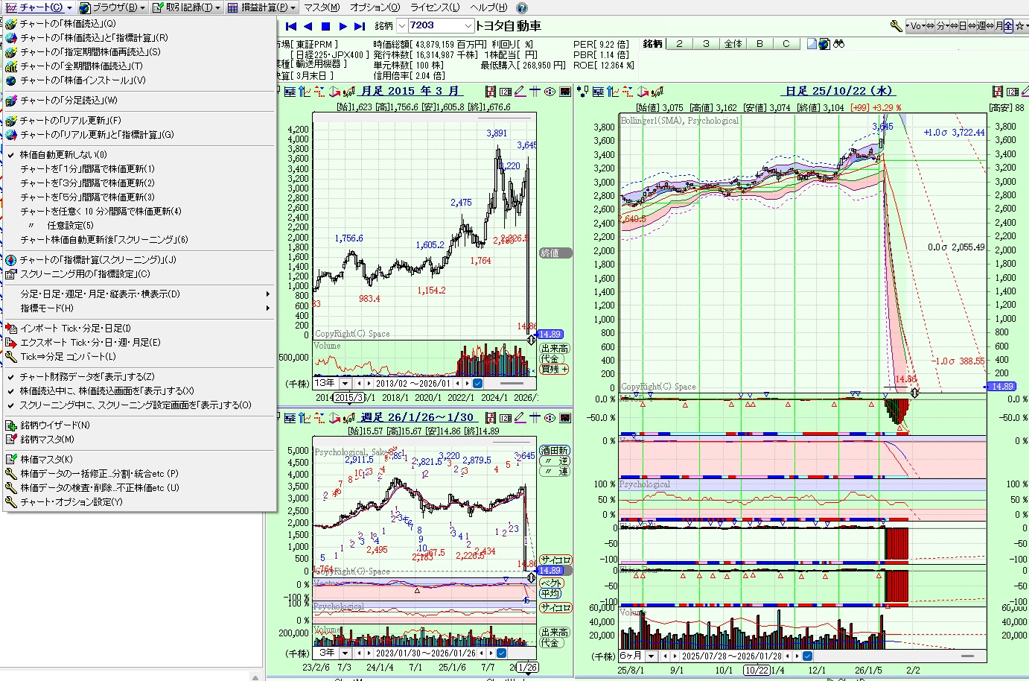1029x681 pixels.
Task: Open the stock code 7203 dropdown
Action: (468, 26)
